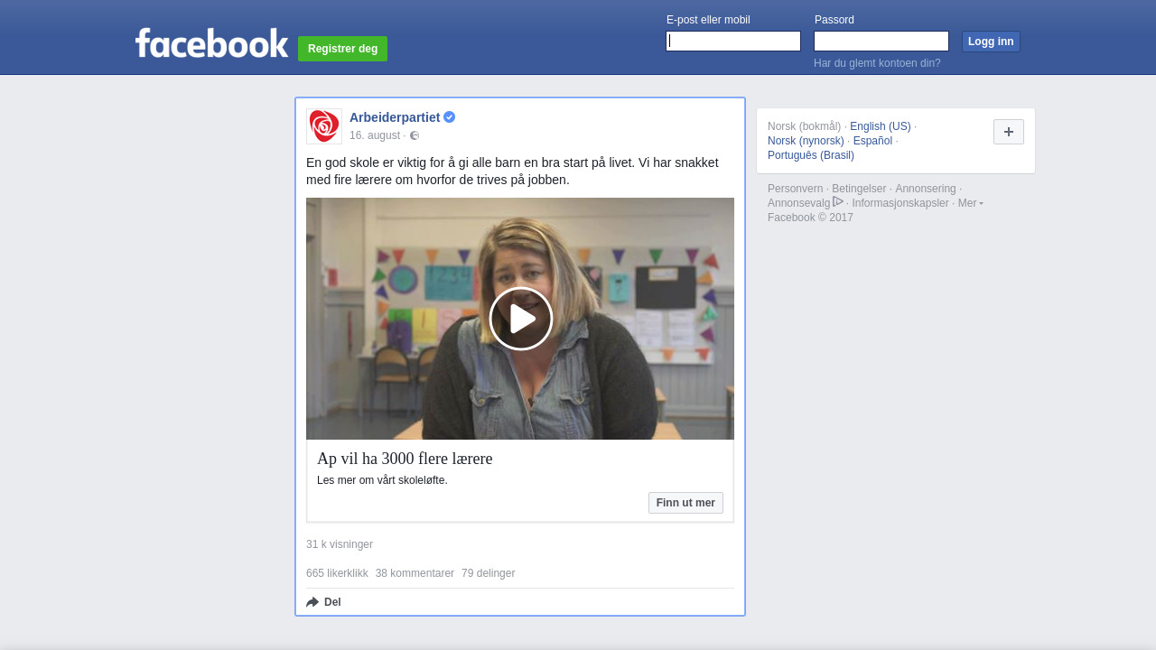Click Facebook © 2017 copyright text

click(810, 218)
